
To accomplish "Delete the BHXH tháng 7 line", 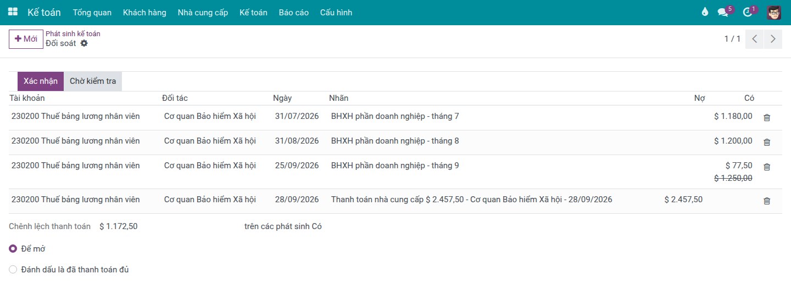I will click(x=767, y=117).
